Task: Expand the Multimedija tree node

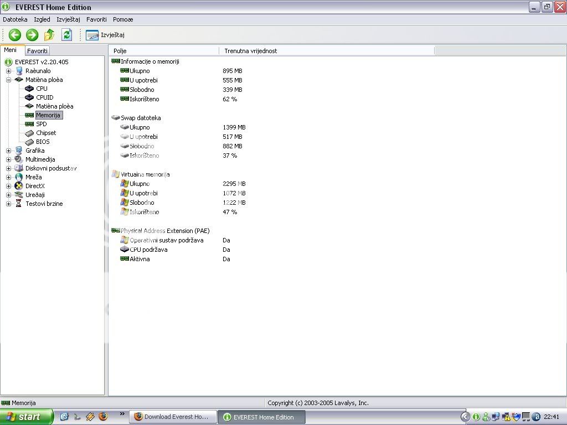Action: (9, 159)
